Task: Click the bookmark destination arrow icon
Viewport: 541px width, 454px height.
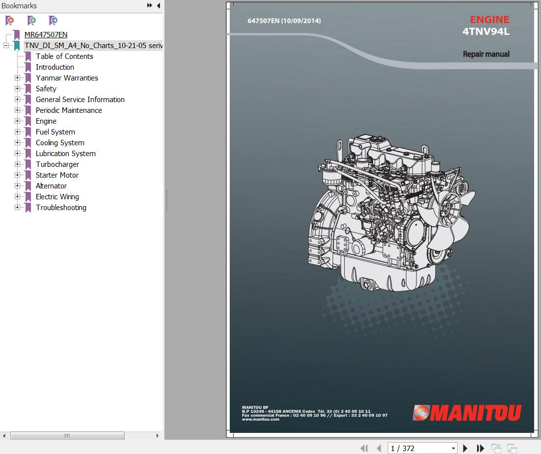Action: (53, 21)
